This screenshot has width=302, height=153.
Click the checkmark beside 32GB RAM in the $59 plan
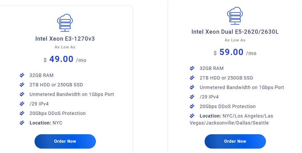pyautogui.click(x=192, y=68)
